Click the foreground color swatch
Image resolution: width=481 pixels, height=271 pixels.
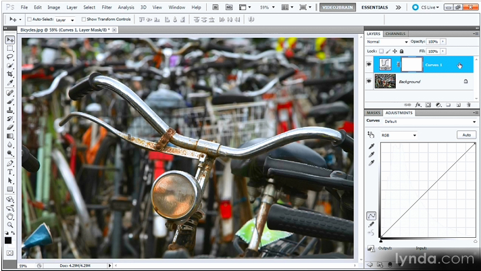pos(8,240)
